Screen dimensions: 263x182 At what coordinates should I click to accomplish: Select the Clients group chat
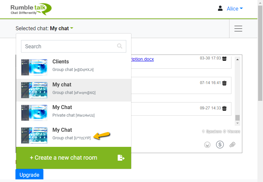(x=74, y=65)
